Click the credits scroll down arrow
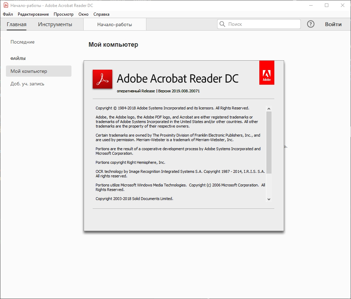The height and width of the screenshot is (299, 351). coord(269,199)
